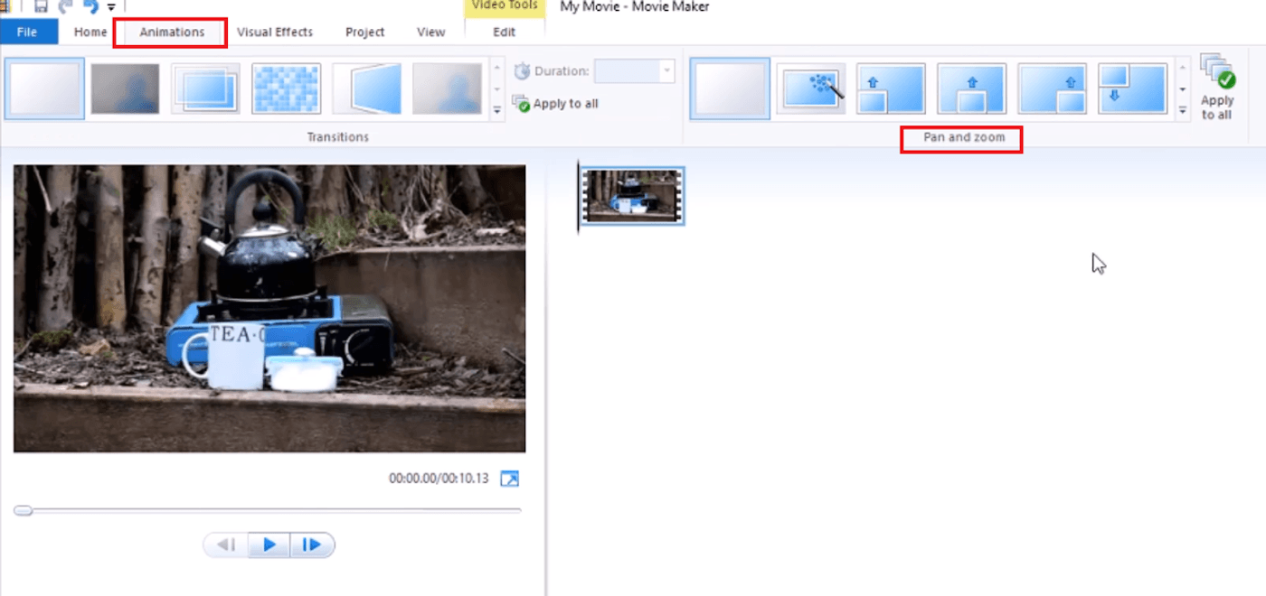Open full screen preview of the video
This screenshot has height=596, width=1266.
[509, 479]
